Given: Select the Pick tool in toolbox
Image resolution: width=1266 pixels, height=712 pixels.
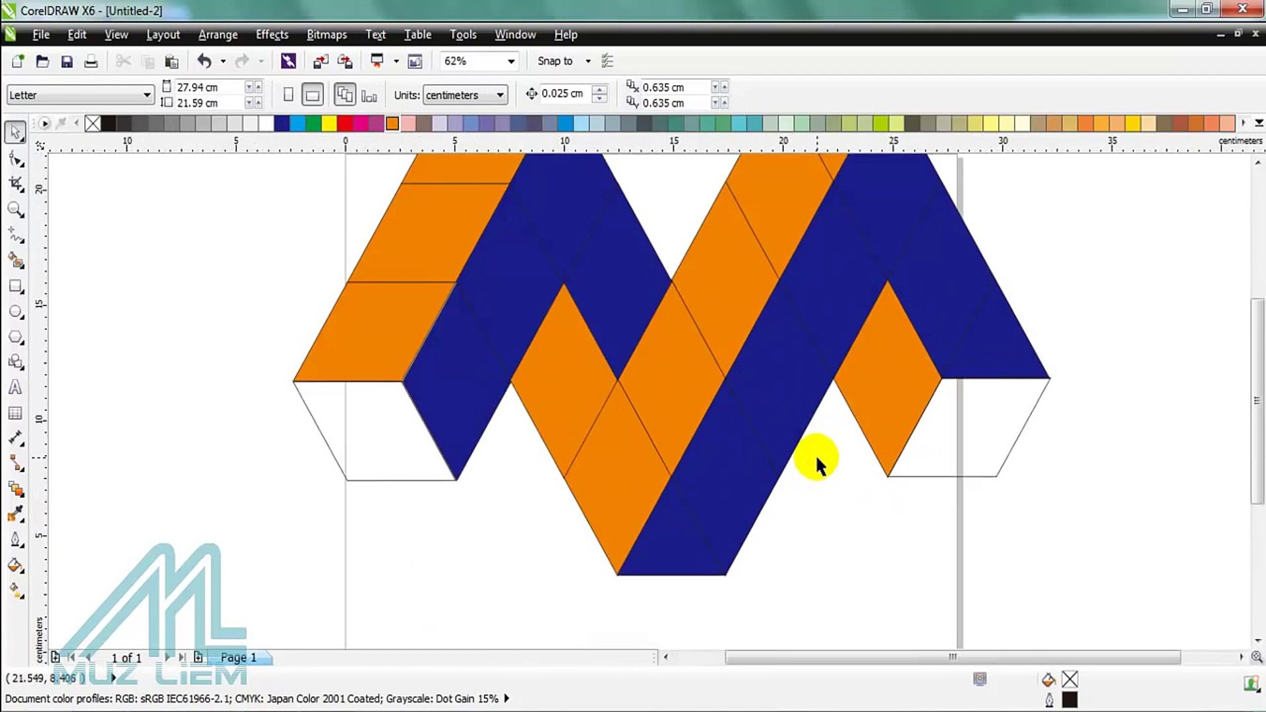Looking at the screenshot, I should [15, 132].
